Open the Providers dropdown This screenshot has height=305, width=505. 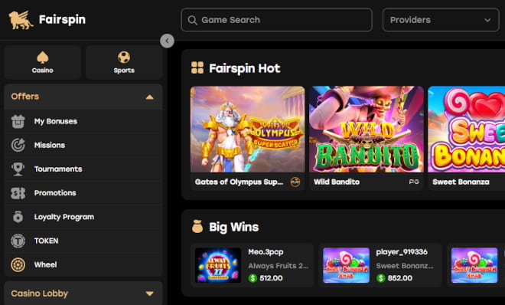[x=441, y=20]
